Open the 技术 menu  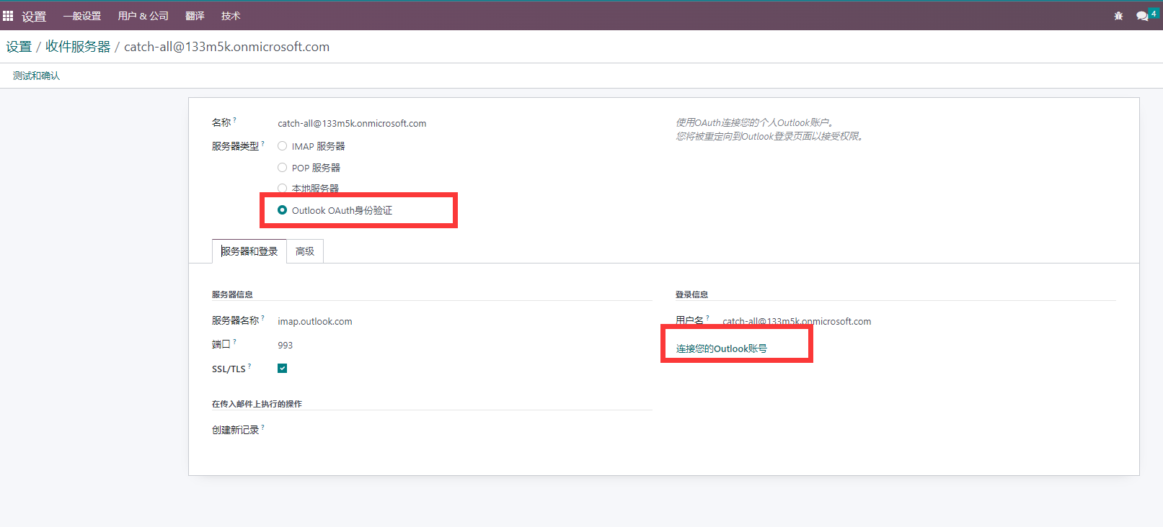231,16
